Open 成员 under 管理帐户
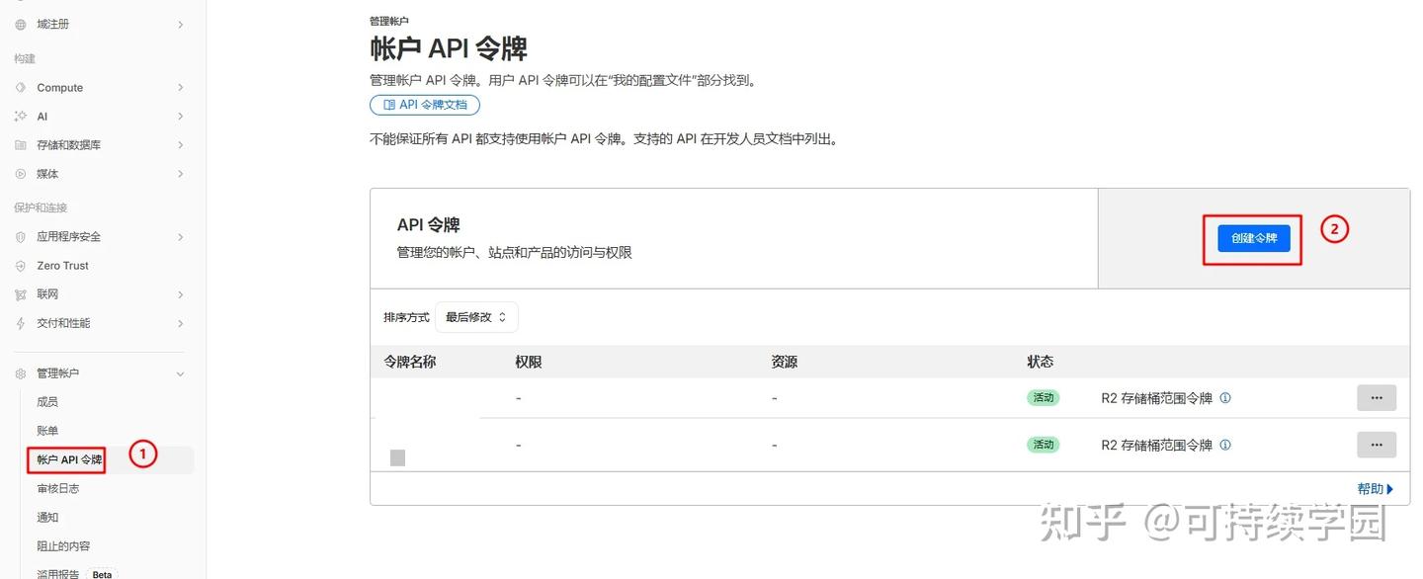This screenshot has width=1423, height=579. pos(47,402)
